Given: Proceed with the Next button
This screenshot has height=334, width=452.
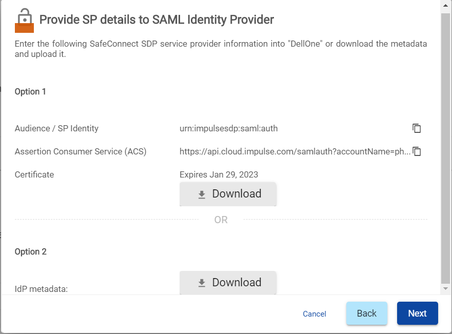Looking at the screenshot, I should (417, 313).
